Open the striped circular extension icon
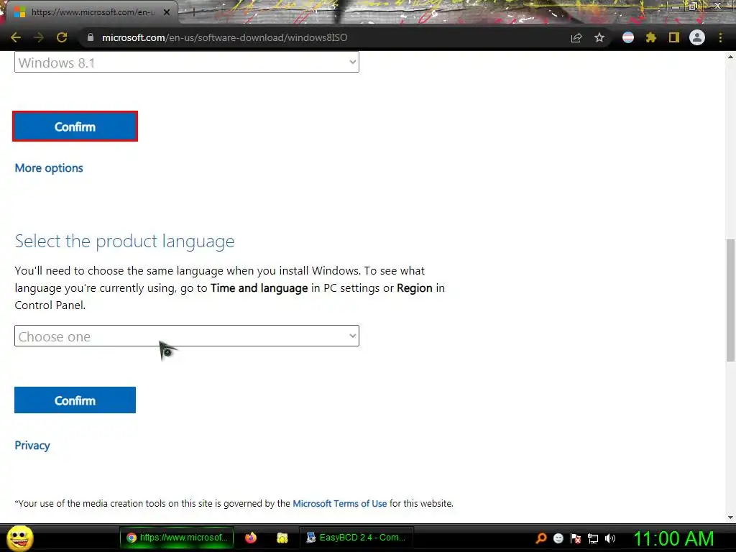 (x=628, y=37)
